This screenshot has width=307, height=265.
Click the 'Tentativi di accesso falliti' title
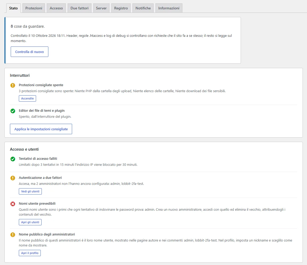(38, 158)
